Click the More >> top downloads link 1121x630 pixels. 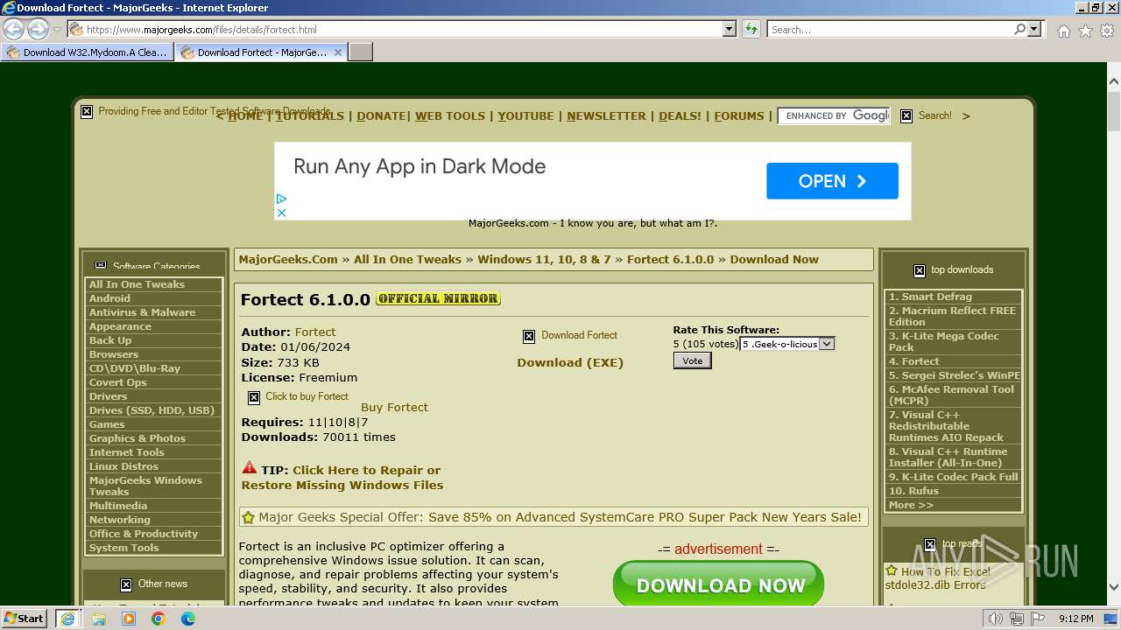pos(911,505)
